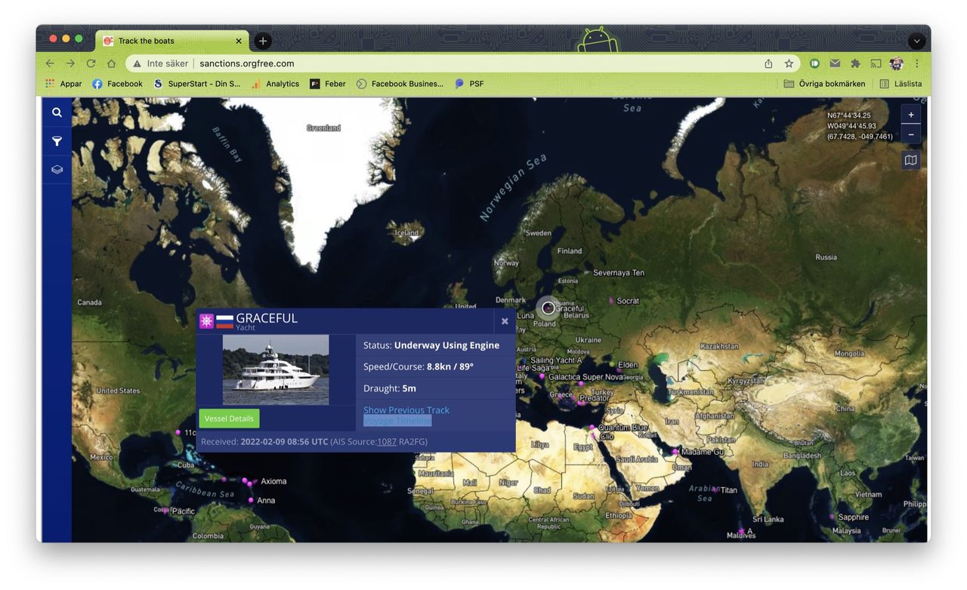
Task: Click the address bar URL field
Action: click(453, 63)
